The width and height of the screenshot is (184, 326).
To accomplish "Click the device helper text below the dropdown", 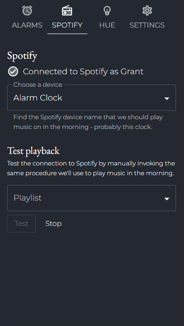I will pyautogui.click(x=88, y=122).
